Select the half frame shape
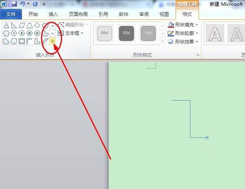Viewport: 245px width, 189px height. (x=29, y=41)
